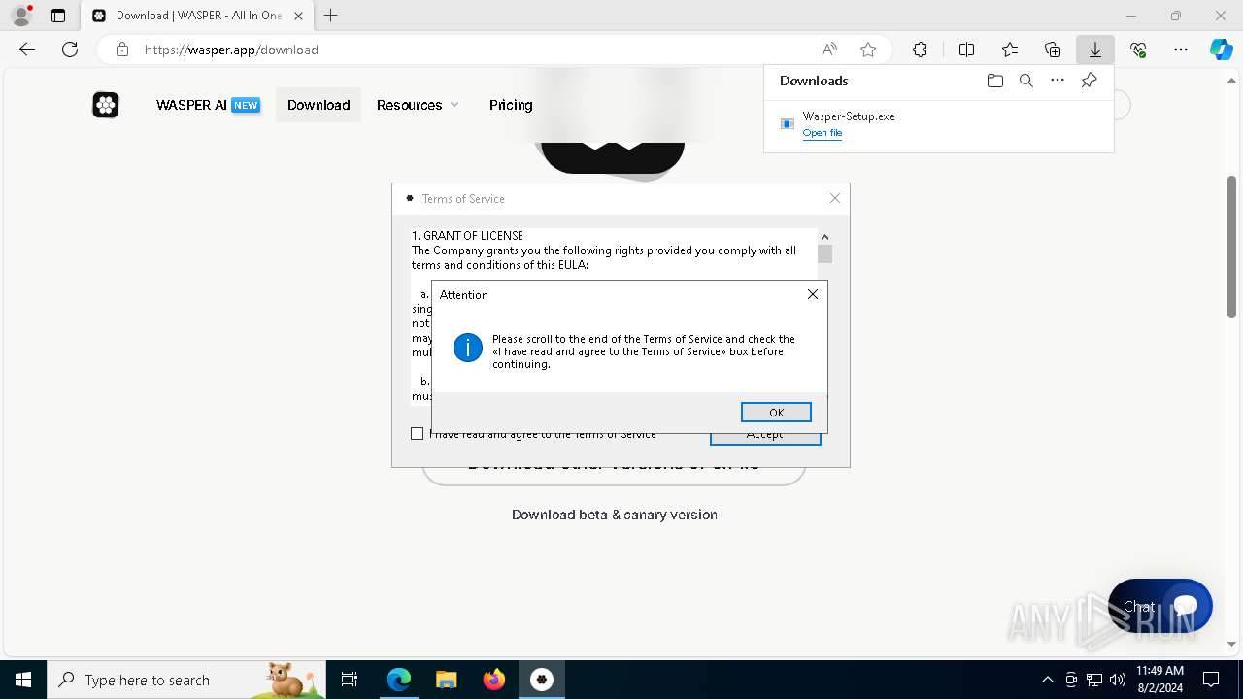This screenshot has height=699, width=1243.
Task: Open more options in Downloads panel
Action: 1058,81
